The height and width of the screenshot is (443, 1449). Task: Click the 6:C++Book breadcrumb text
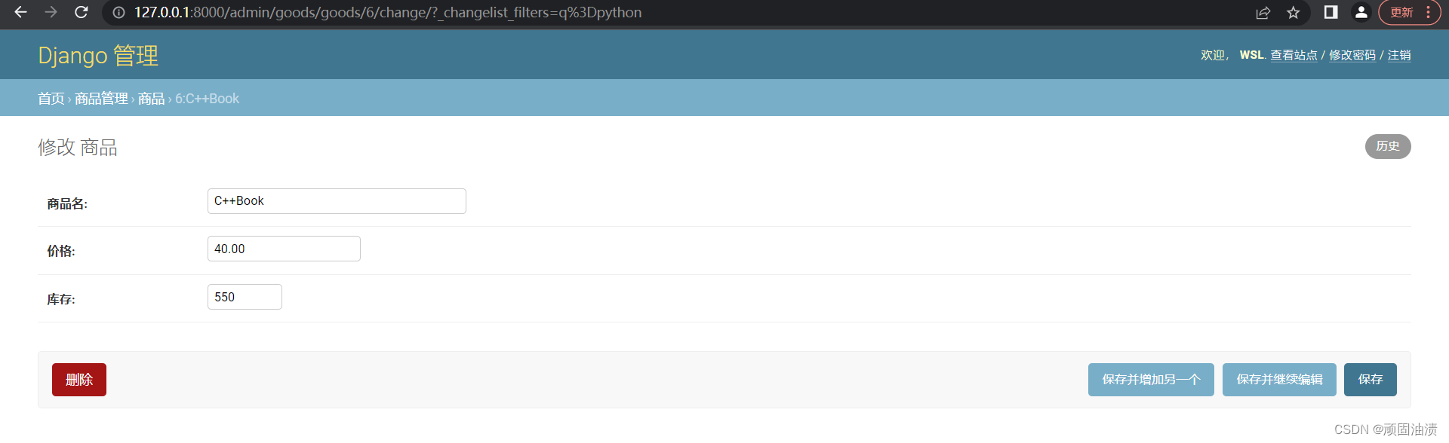point(208,99)
